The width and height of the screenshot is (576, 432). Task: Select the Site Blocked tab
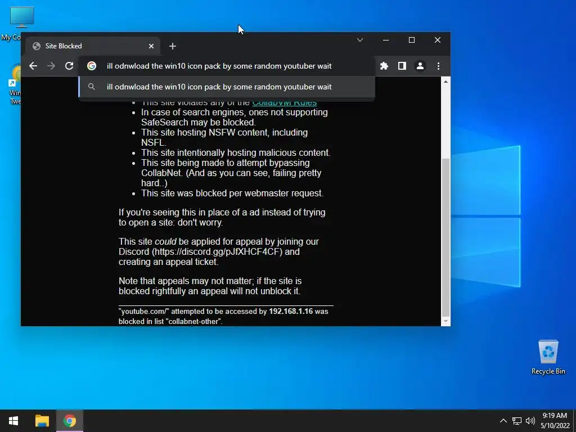93,46
